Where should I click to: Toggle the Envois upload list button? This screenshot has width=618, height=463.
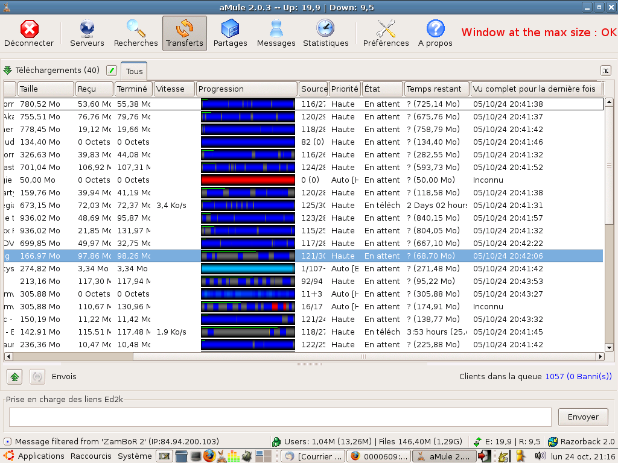(x=15, y=377)
